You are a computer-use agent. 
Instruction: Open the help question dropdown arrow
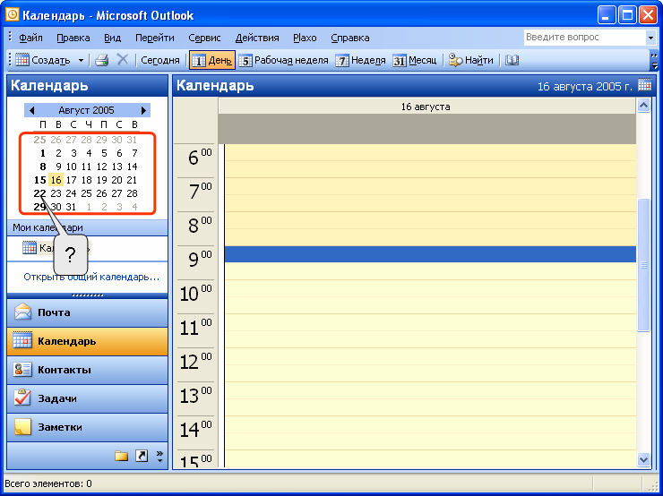(x=650, y=38)
